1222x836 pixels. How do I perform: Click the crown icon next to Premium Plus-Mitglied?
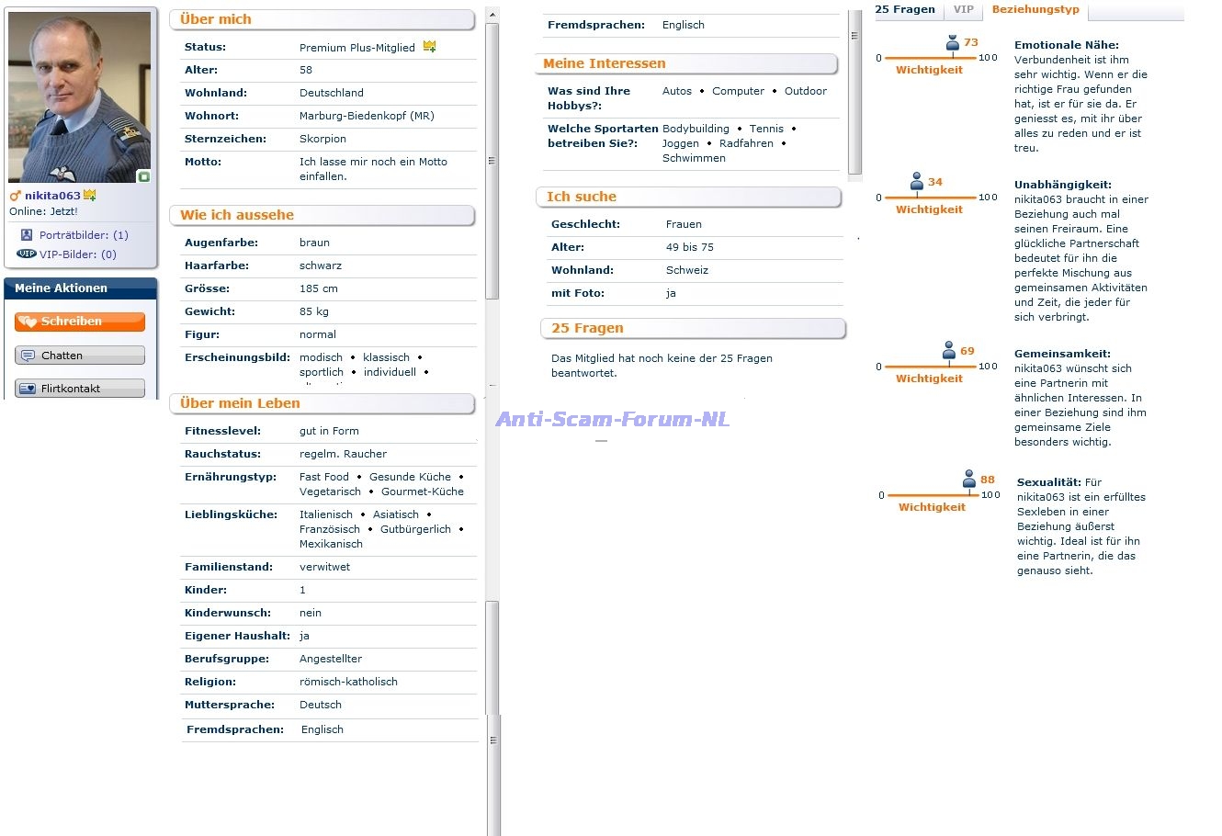point(429,47)
